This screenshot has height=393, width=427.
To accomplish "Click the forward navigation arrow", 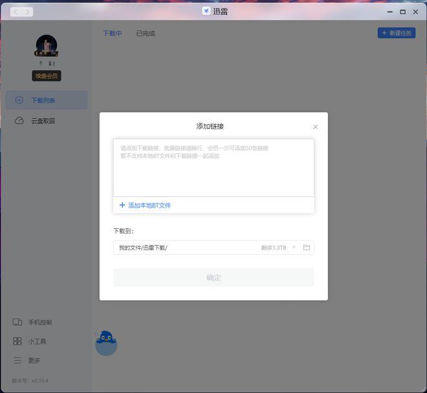I will [28, 12].
